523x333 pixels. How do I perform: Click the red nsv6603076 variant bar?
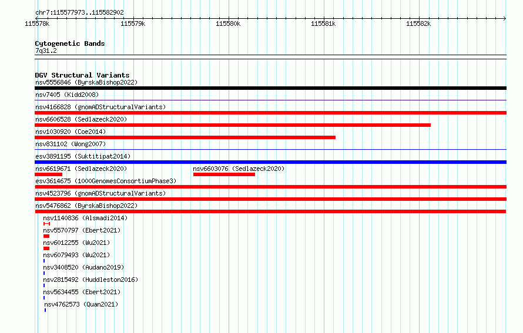(x=224, y=174)
